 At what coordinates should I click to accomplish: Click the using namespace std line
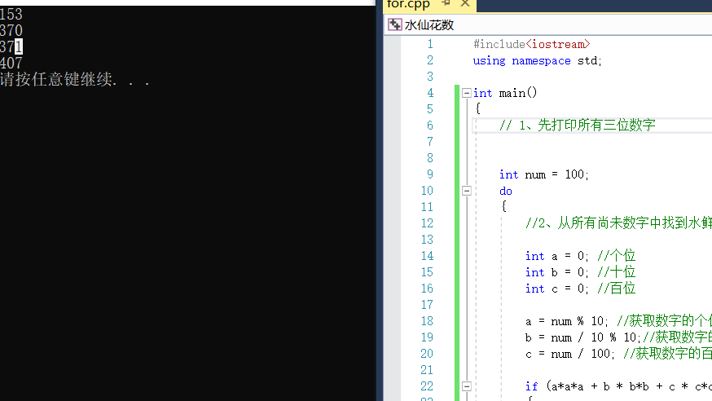537,60
